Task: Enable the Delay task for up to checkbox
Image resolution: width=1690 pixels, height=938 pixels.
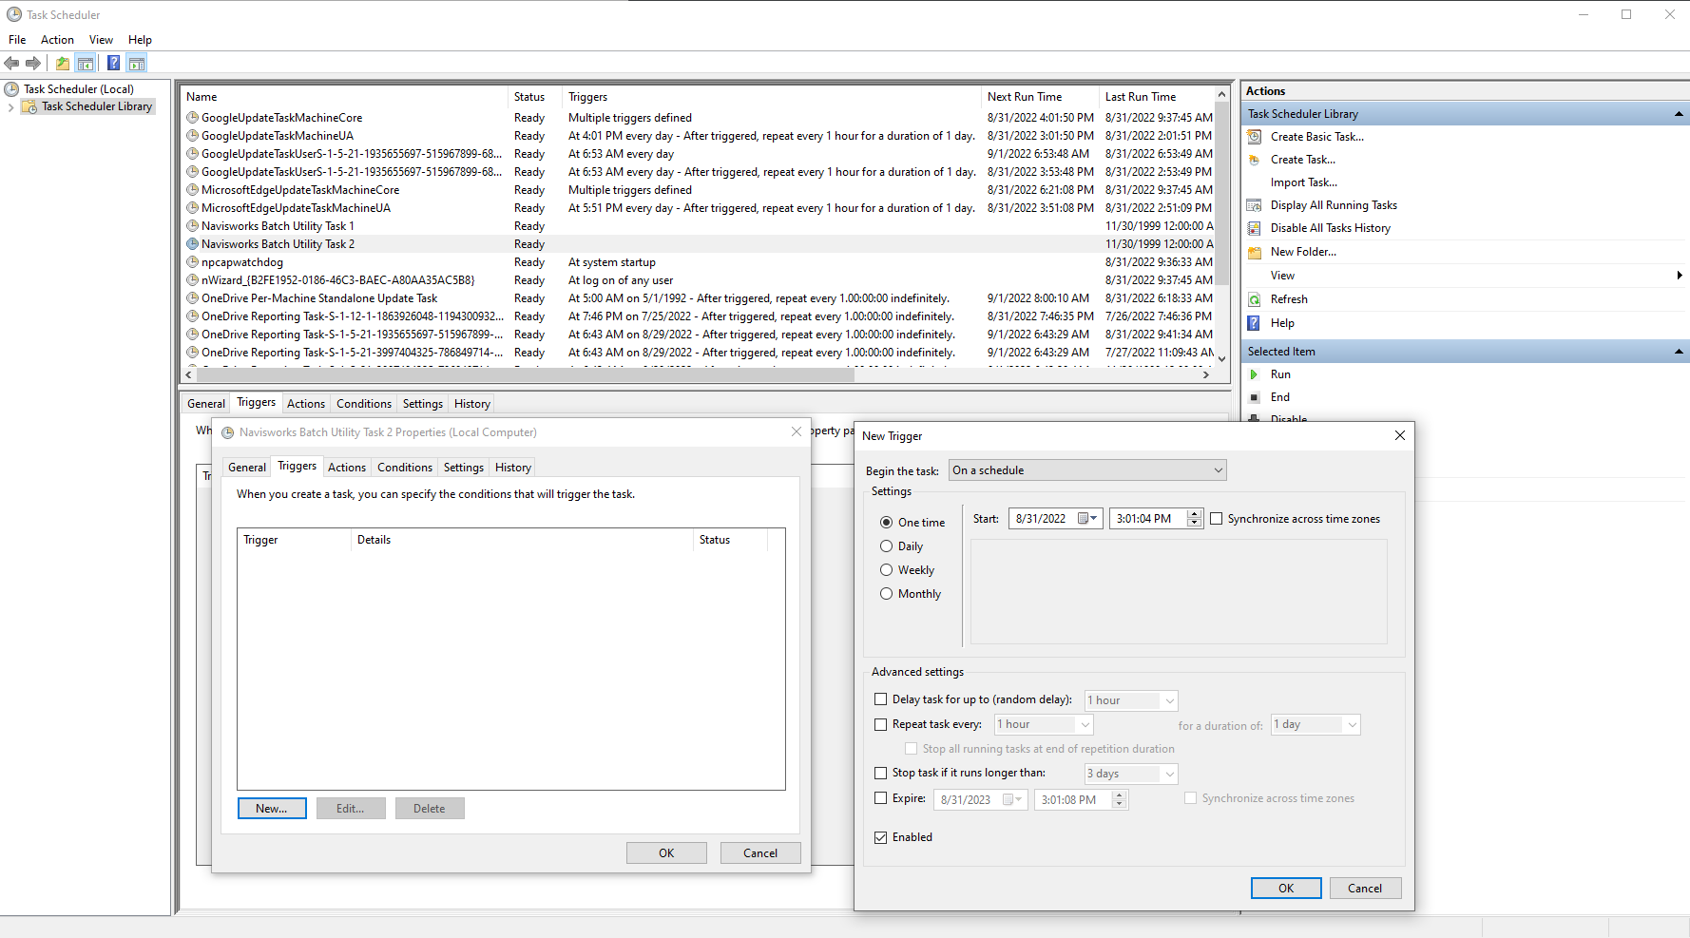Action: tap(880, 699)
